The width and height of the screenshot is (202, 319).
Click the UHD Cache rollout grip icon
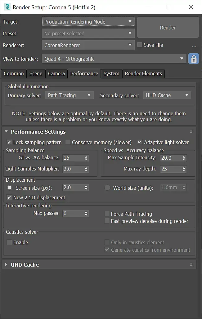[x=191, y=264]
